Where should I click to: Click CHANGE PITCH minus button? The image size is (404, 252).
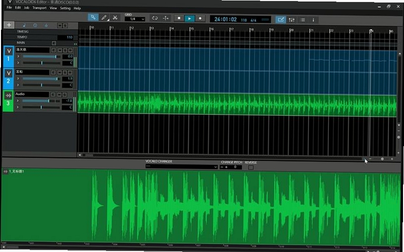click(x=222, y=167)
